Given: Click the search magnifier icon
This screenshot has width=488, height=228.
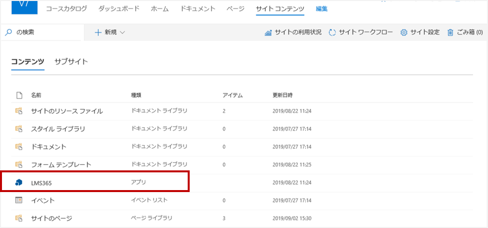Looking at the screenshot, I should 8,33.
